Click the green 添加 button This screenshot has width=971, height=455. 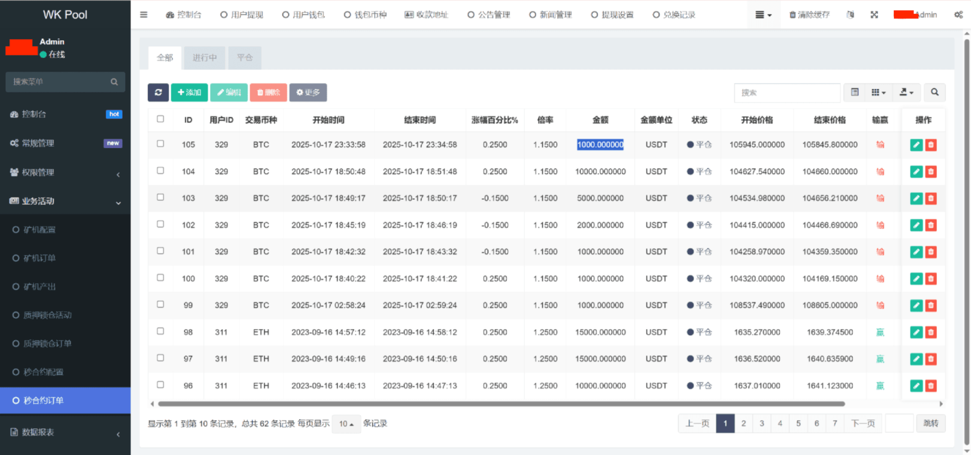(189, 92)
